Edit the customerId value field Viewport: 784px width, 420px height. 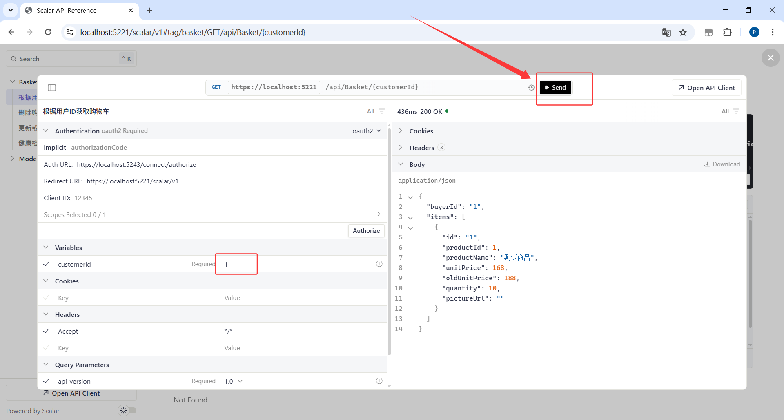pyautogui.click(x=296, y=264)
